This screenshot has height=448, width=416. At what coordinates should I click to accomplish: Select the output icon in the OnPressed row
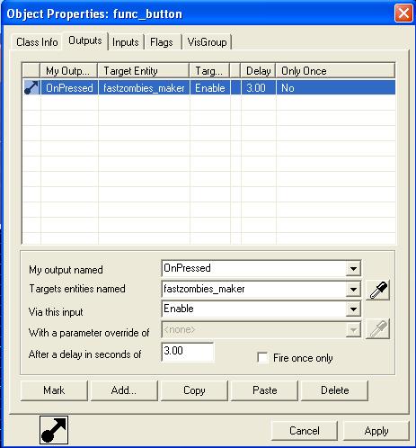31,88
